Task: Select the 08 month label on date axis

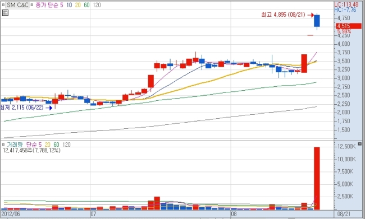Action: pyautogui.click(x=234, y=214)
